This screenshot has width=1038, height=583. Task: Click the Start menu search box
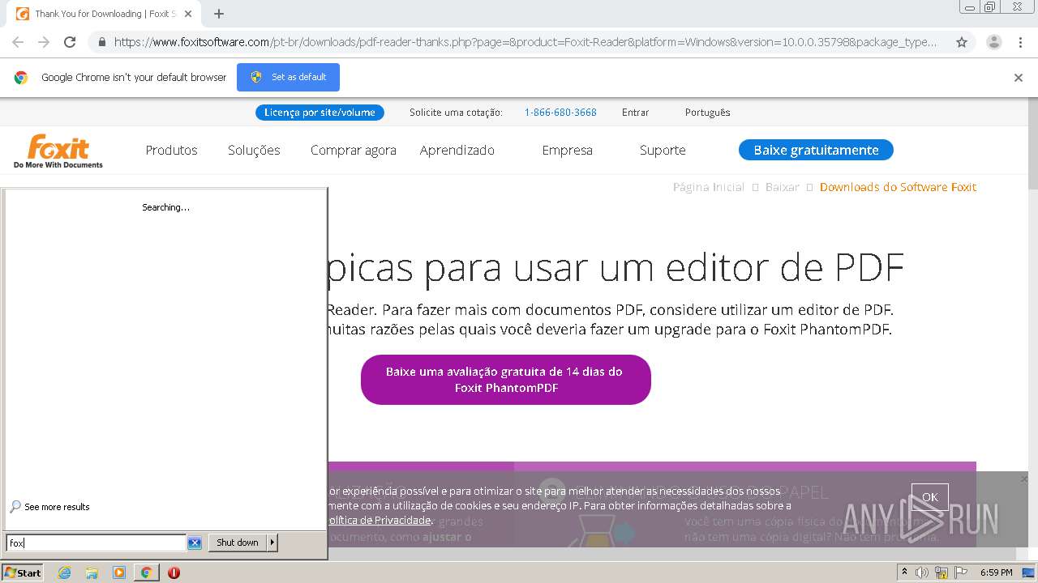(96, 543)
